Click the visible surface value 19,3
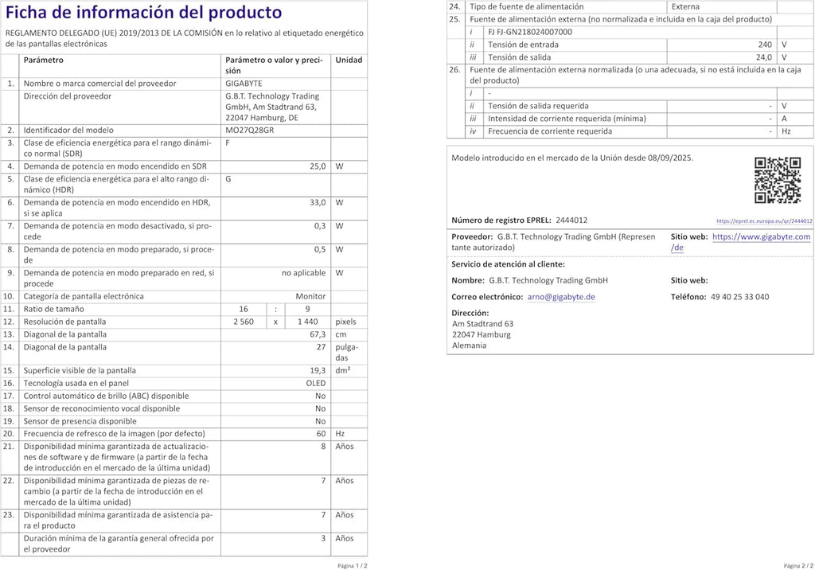Viewport: 815px width, 570px height. tap(318, 370)
